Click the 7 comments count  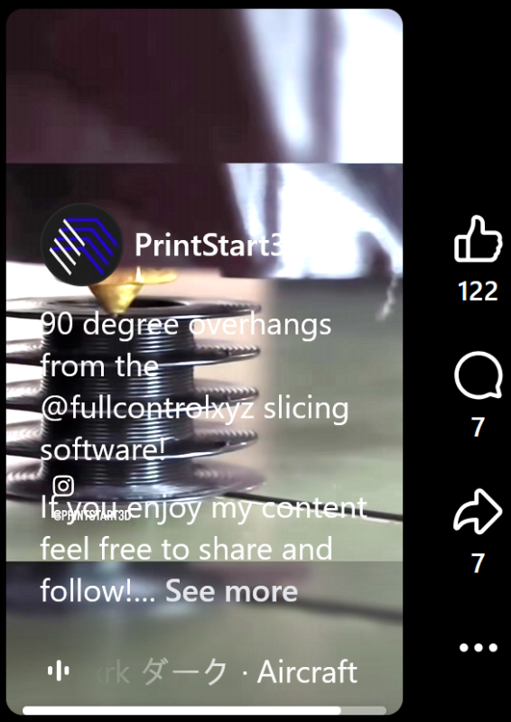point(478,427)
